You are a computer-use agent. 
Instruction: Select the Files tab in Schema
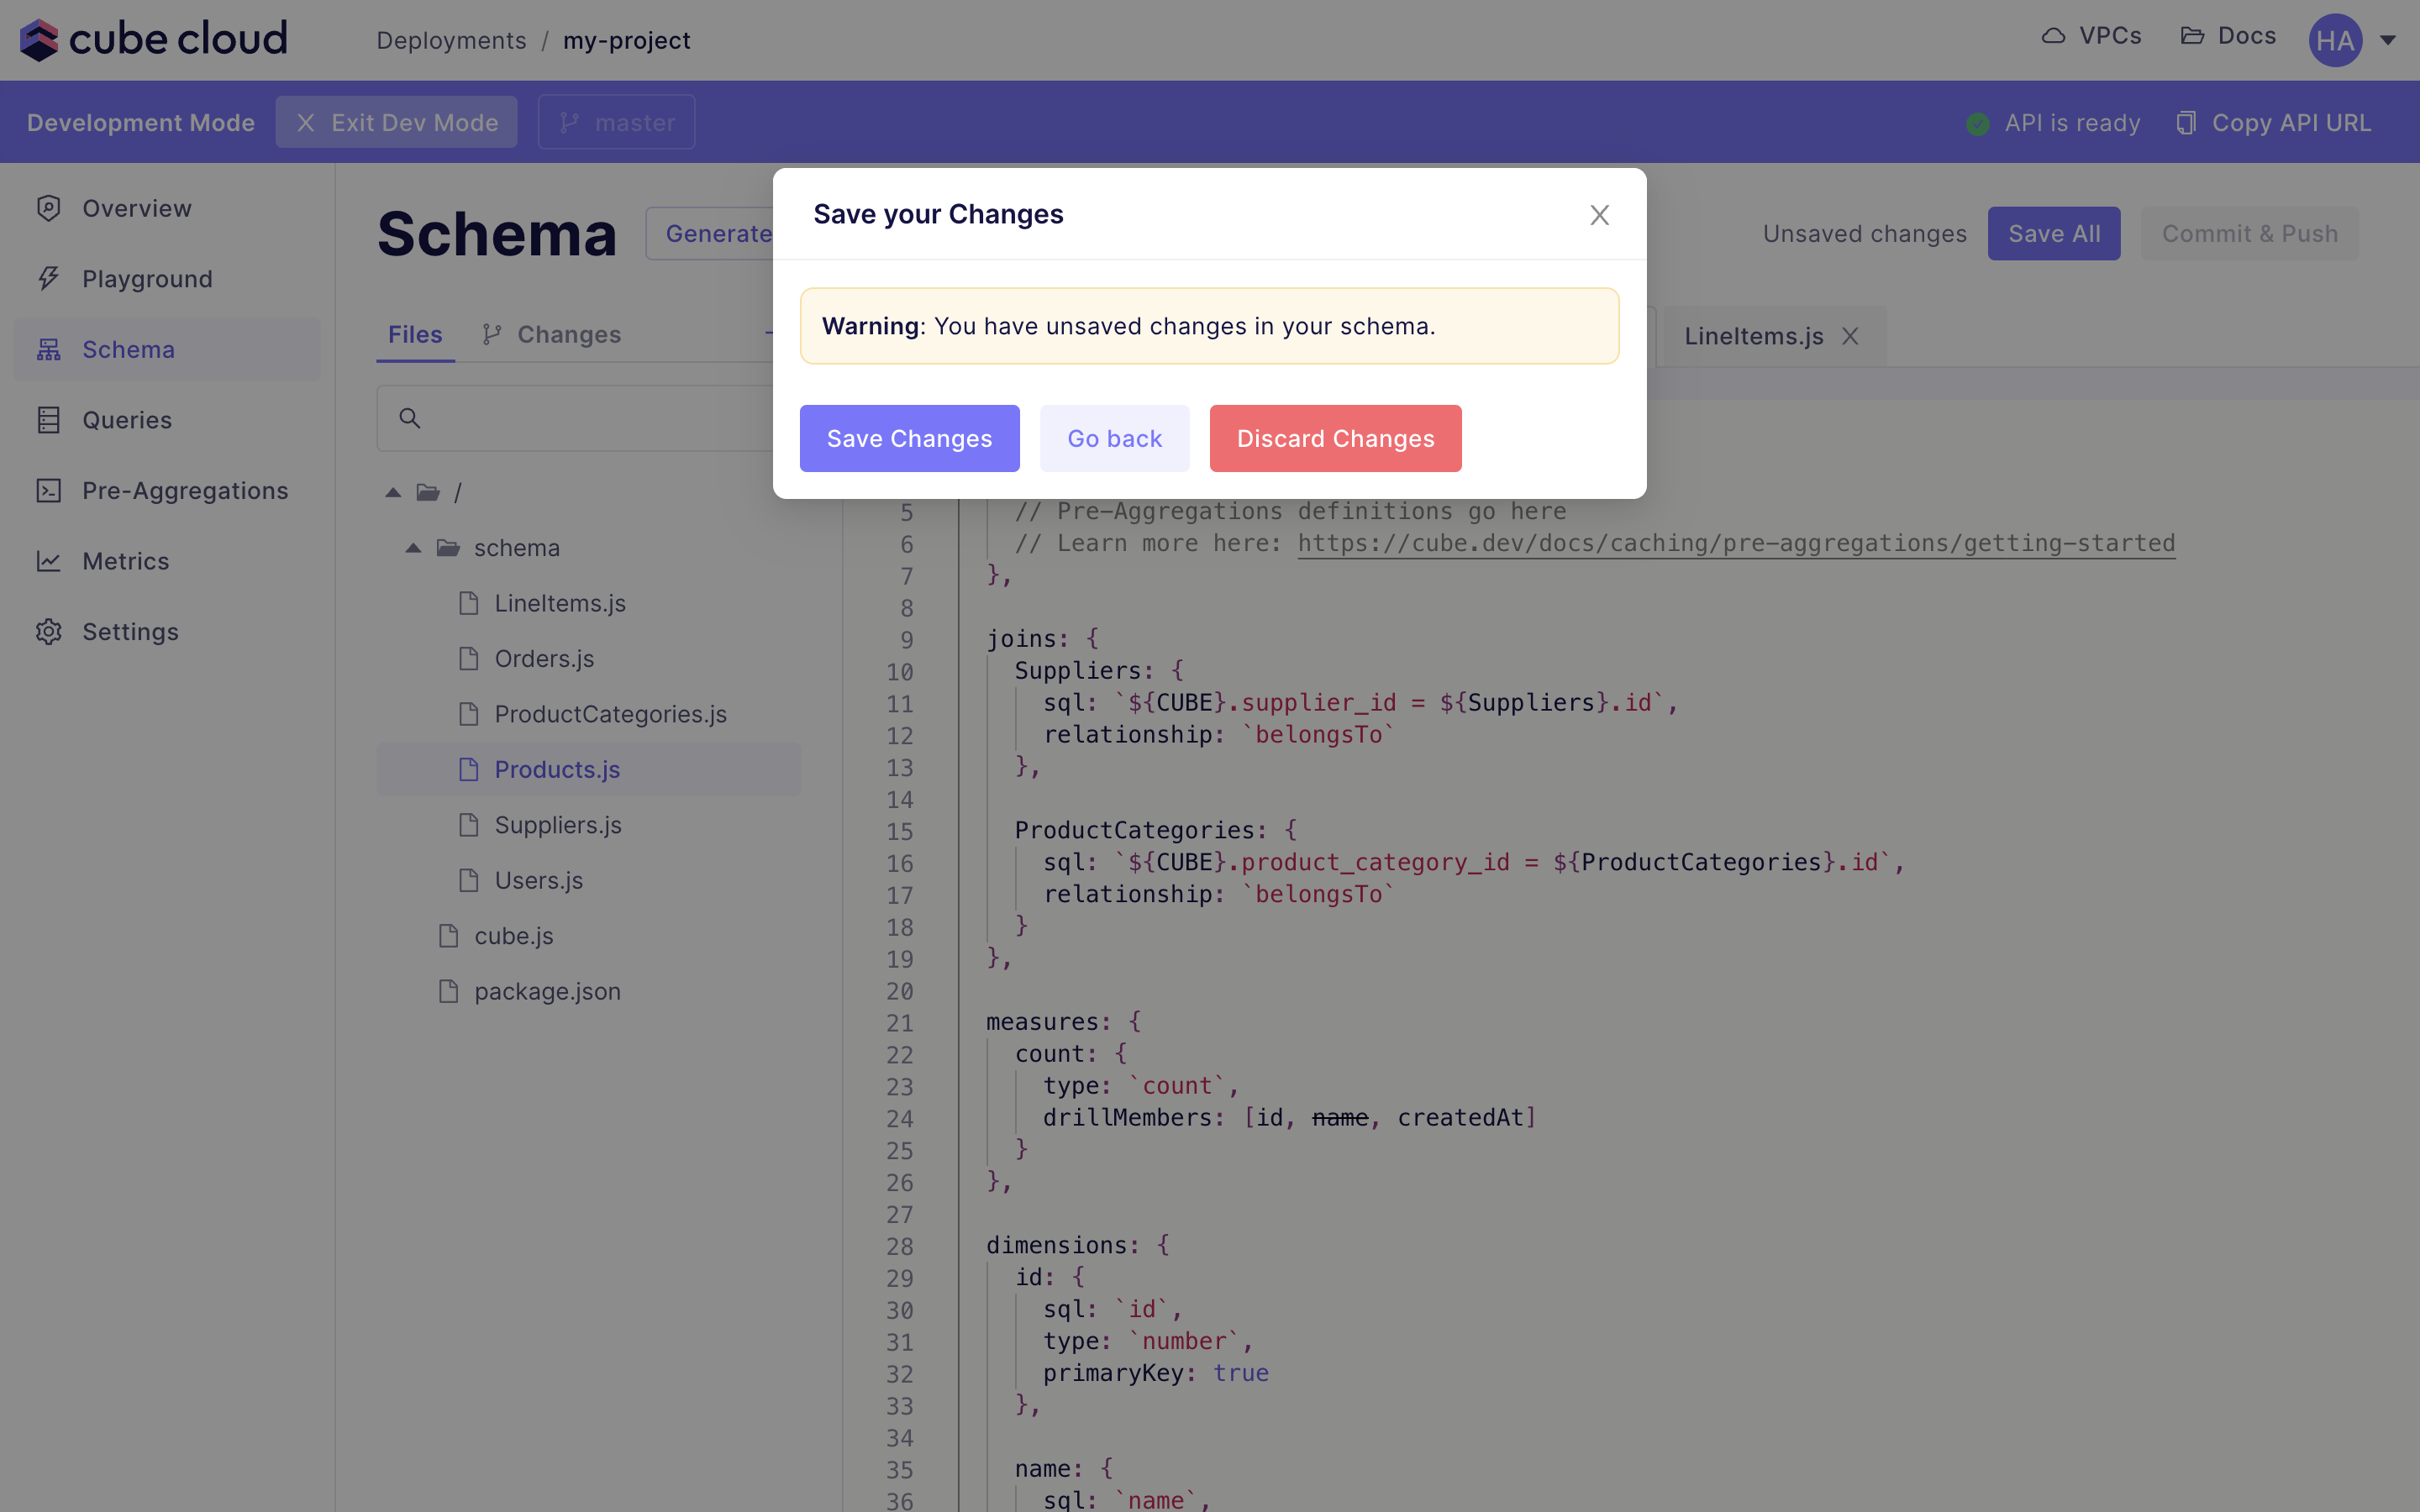414,334
